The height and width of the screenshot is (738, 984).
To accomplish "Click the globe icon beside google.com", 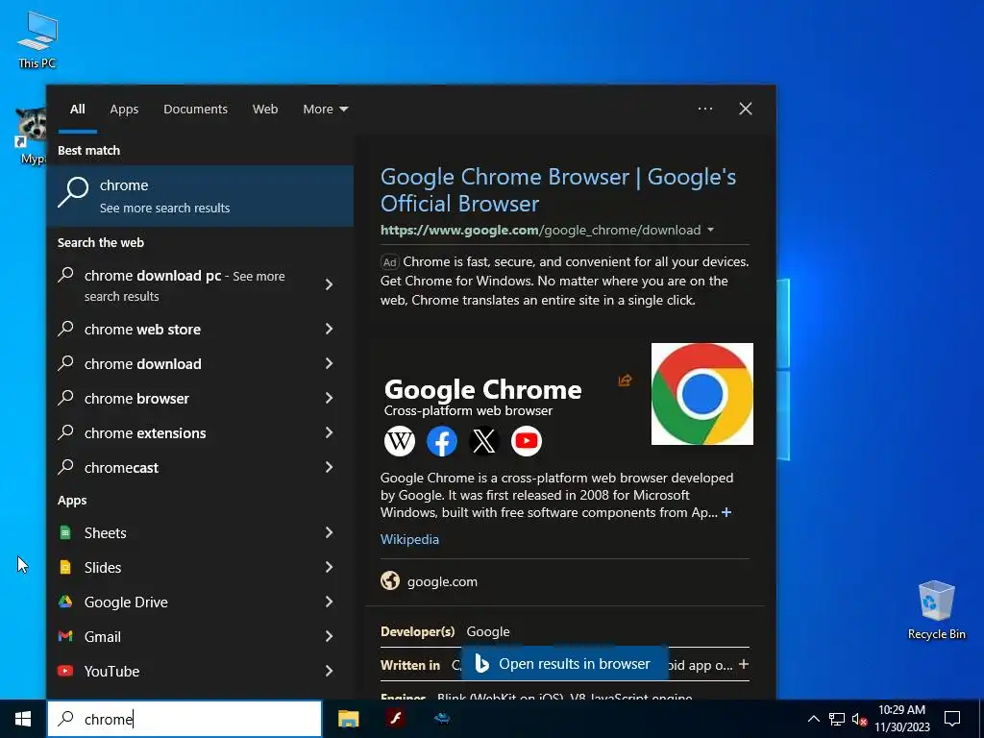I will pyautogui.click(x=390, y=581).
